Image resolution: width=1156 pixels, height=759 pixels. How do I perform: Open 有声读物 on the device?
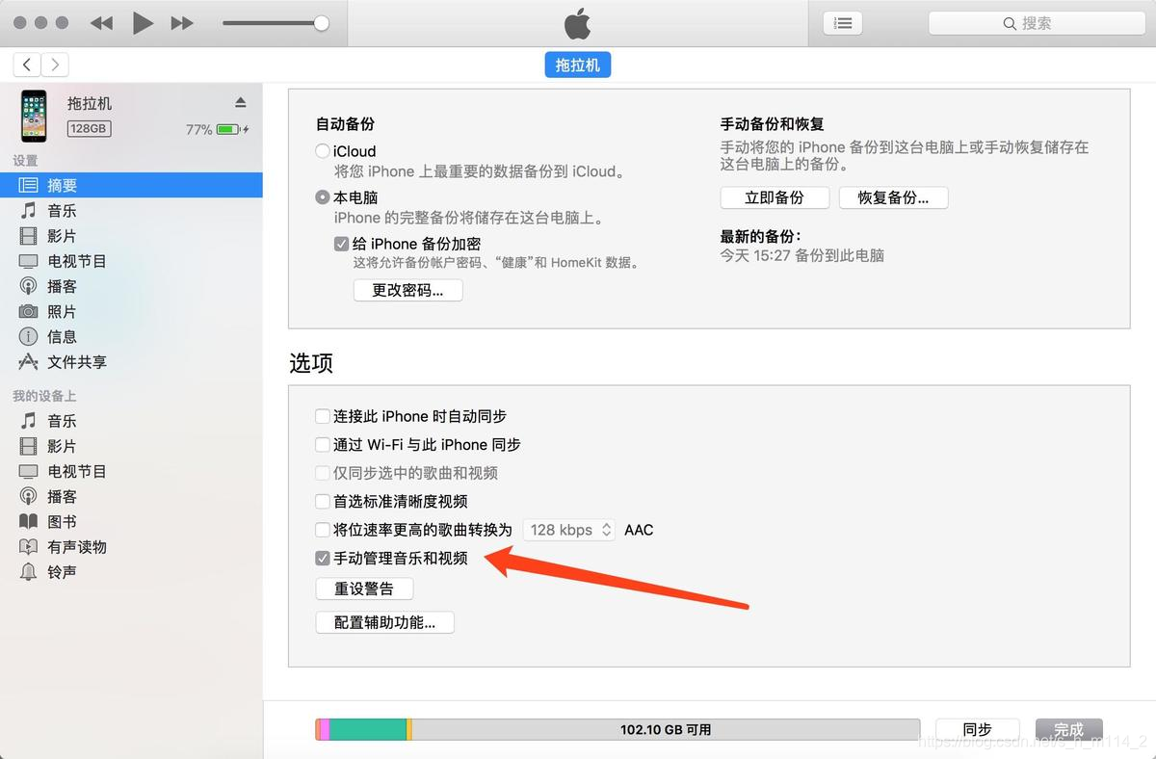pos(131,546)
